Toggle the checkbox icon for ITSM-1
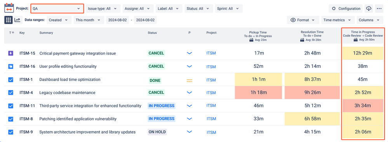This screenshot has height=142, width=388. tap(10, 80)
